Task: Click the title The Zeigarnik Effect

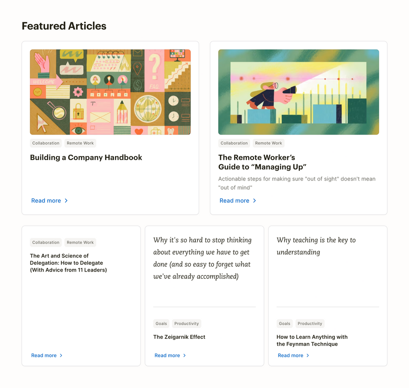Action: coord(180,337)
